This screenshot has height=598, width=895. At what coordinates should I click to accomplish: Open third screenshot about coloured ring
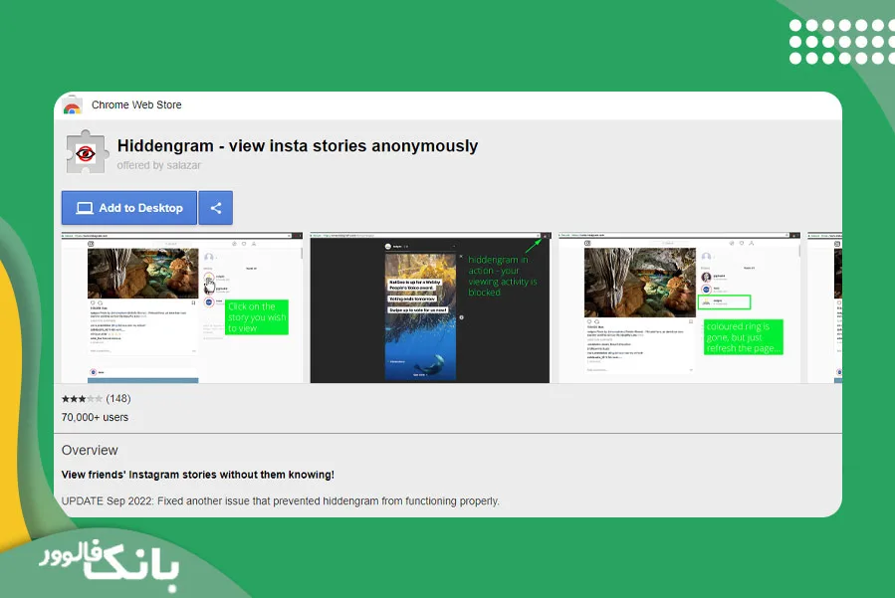point(679,307)
